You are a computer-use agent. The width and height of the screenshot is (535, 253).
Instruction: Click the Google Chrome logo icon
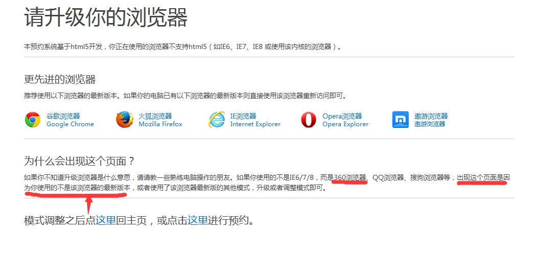(x=33, y=120)
